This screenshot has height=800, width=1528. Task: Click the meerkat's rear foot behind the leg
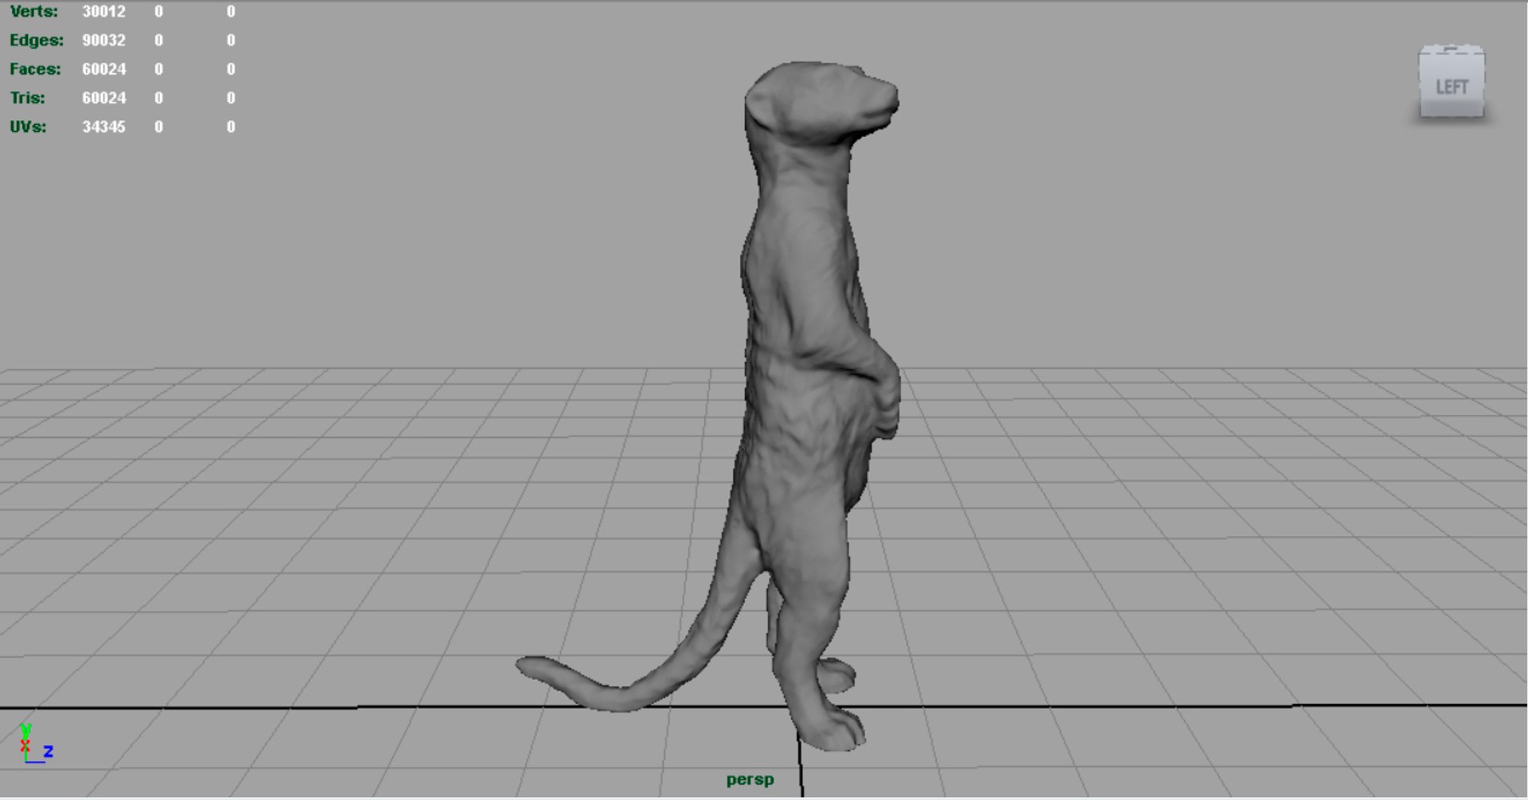coord(837,674)
